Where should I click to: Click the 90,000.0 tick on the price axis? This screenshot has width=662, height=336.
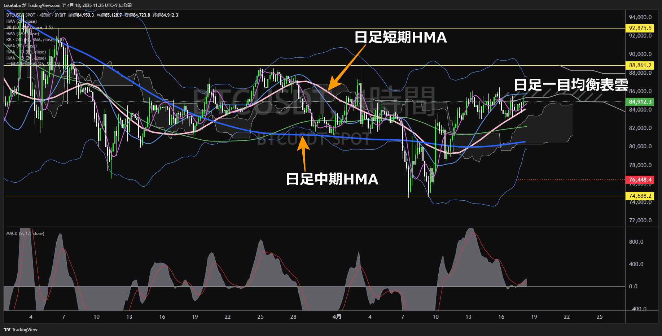tap(640, 54)
